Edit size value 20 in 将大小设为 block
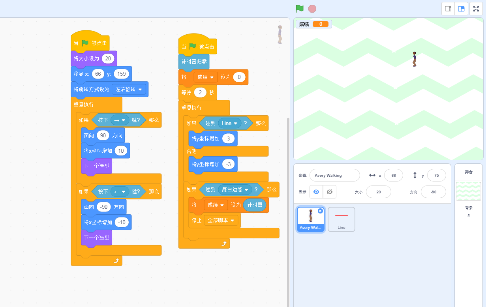This screenshot has width=486, height=307. pos(108,58)
